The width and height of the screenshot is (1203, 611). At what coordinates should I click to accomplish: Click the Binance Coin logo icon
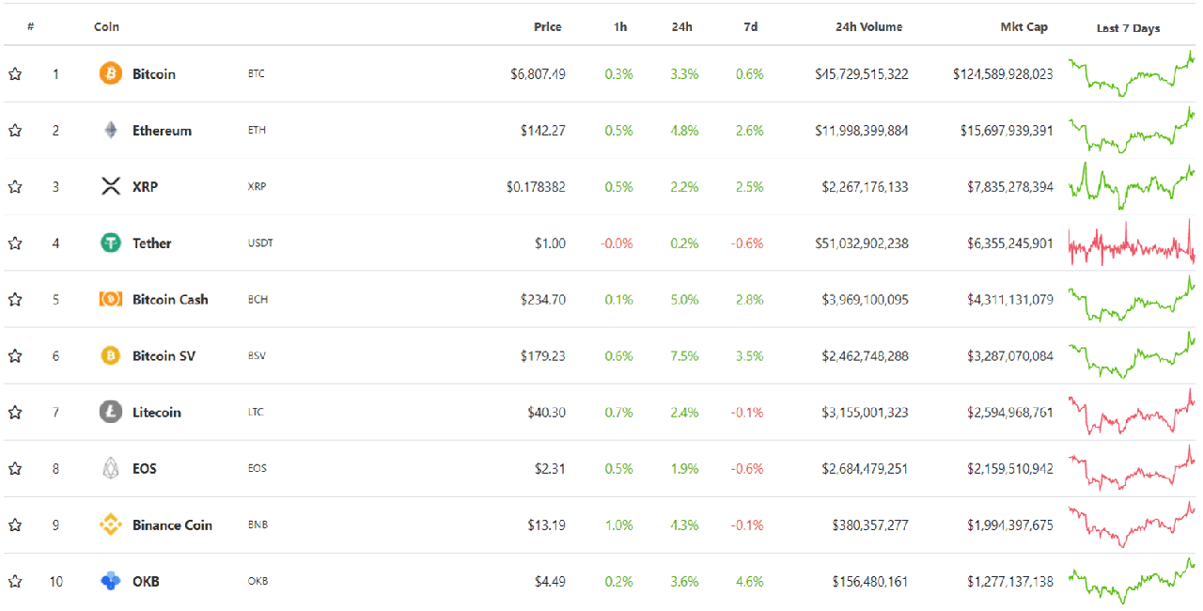pos(111,525)
